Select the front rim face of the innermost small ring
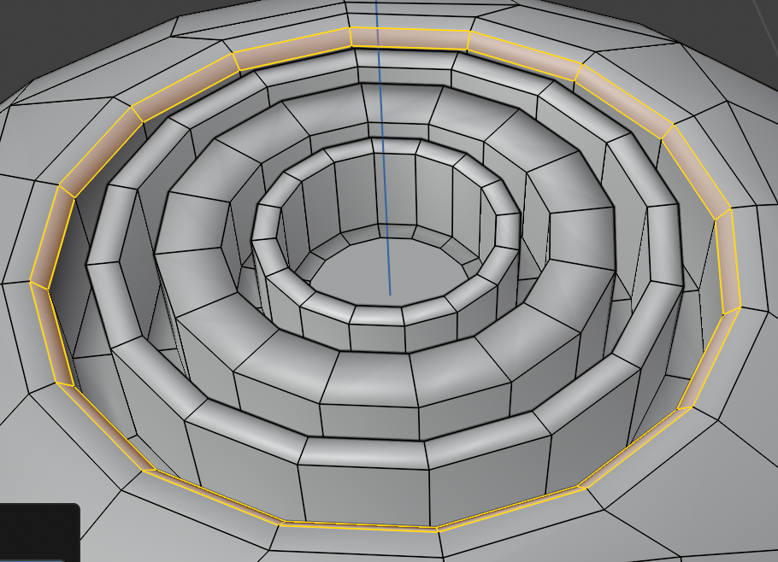778x562 pixels. click(378, 315)
